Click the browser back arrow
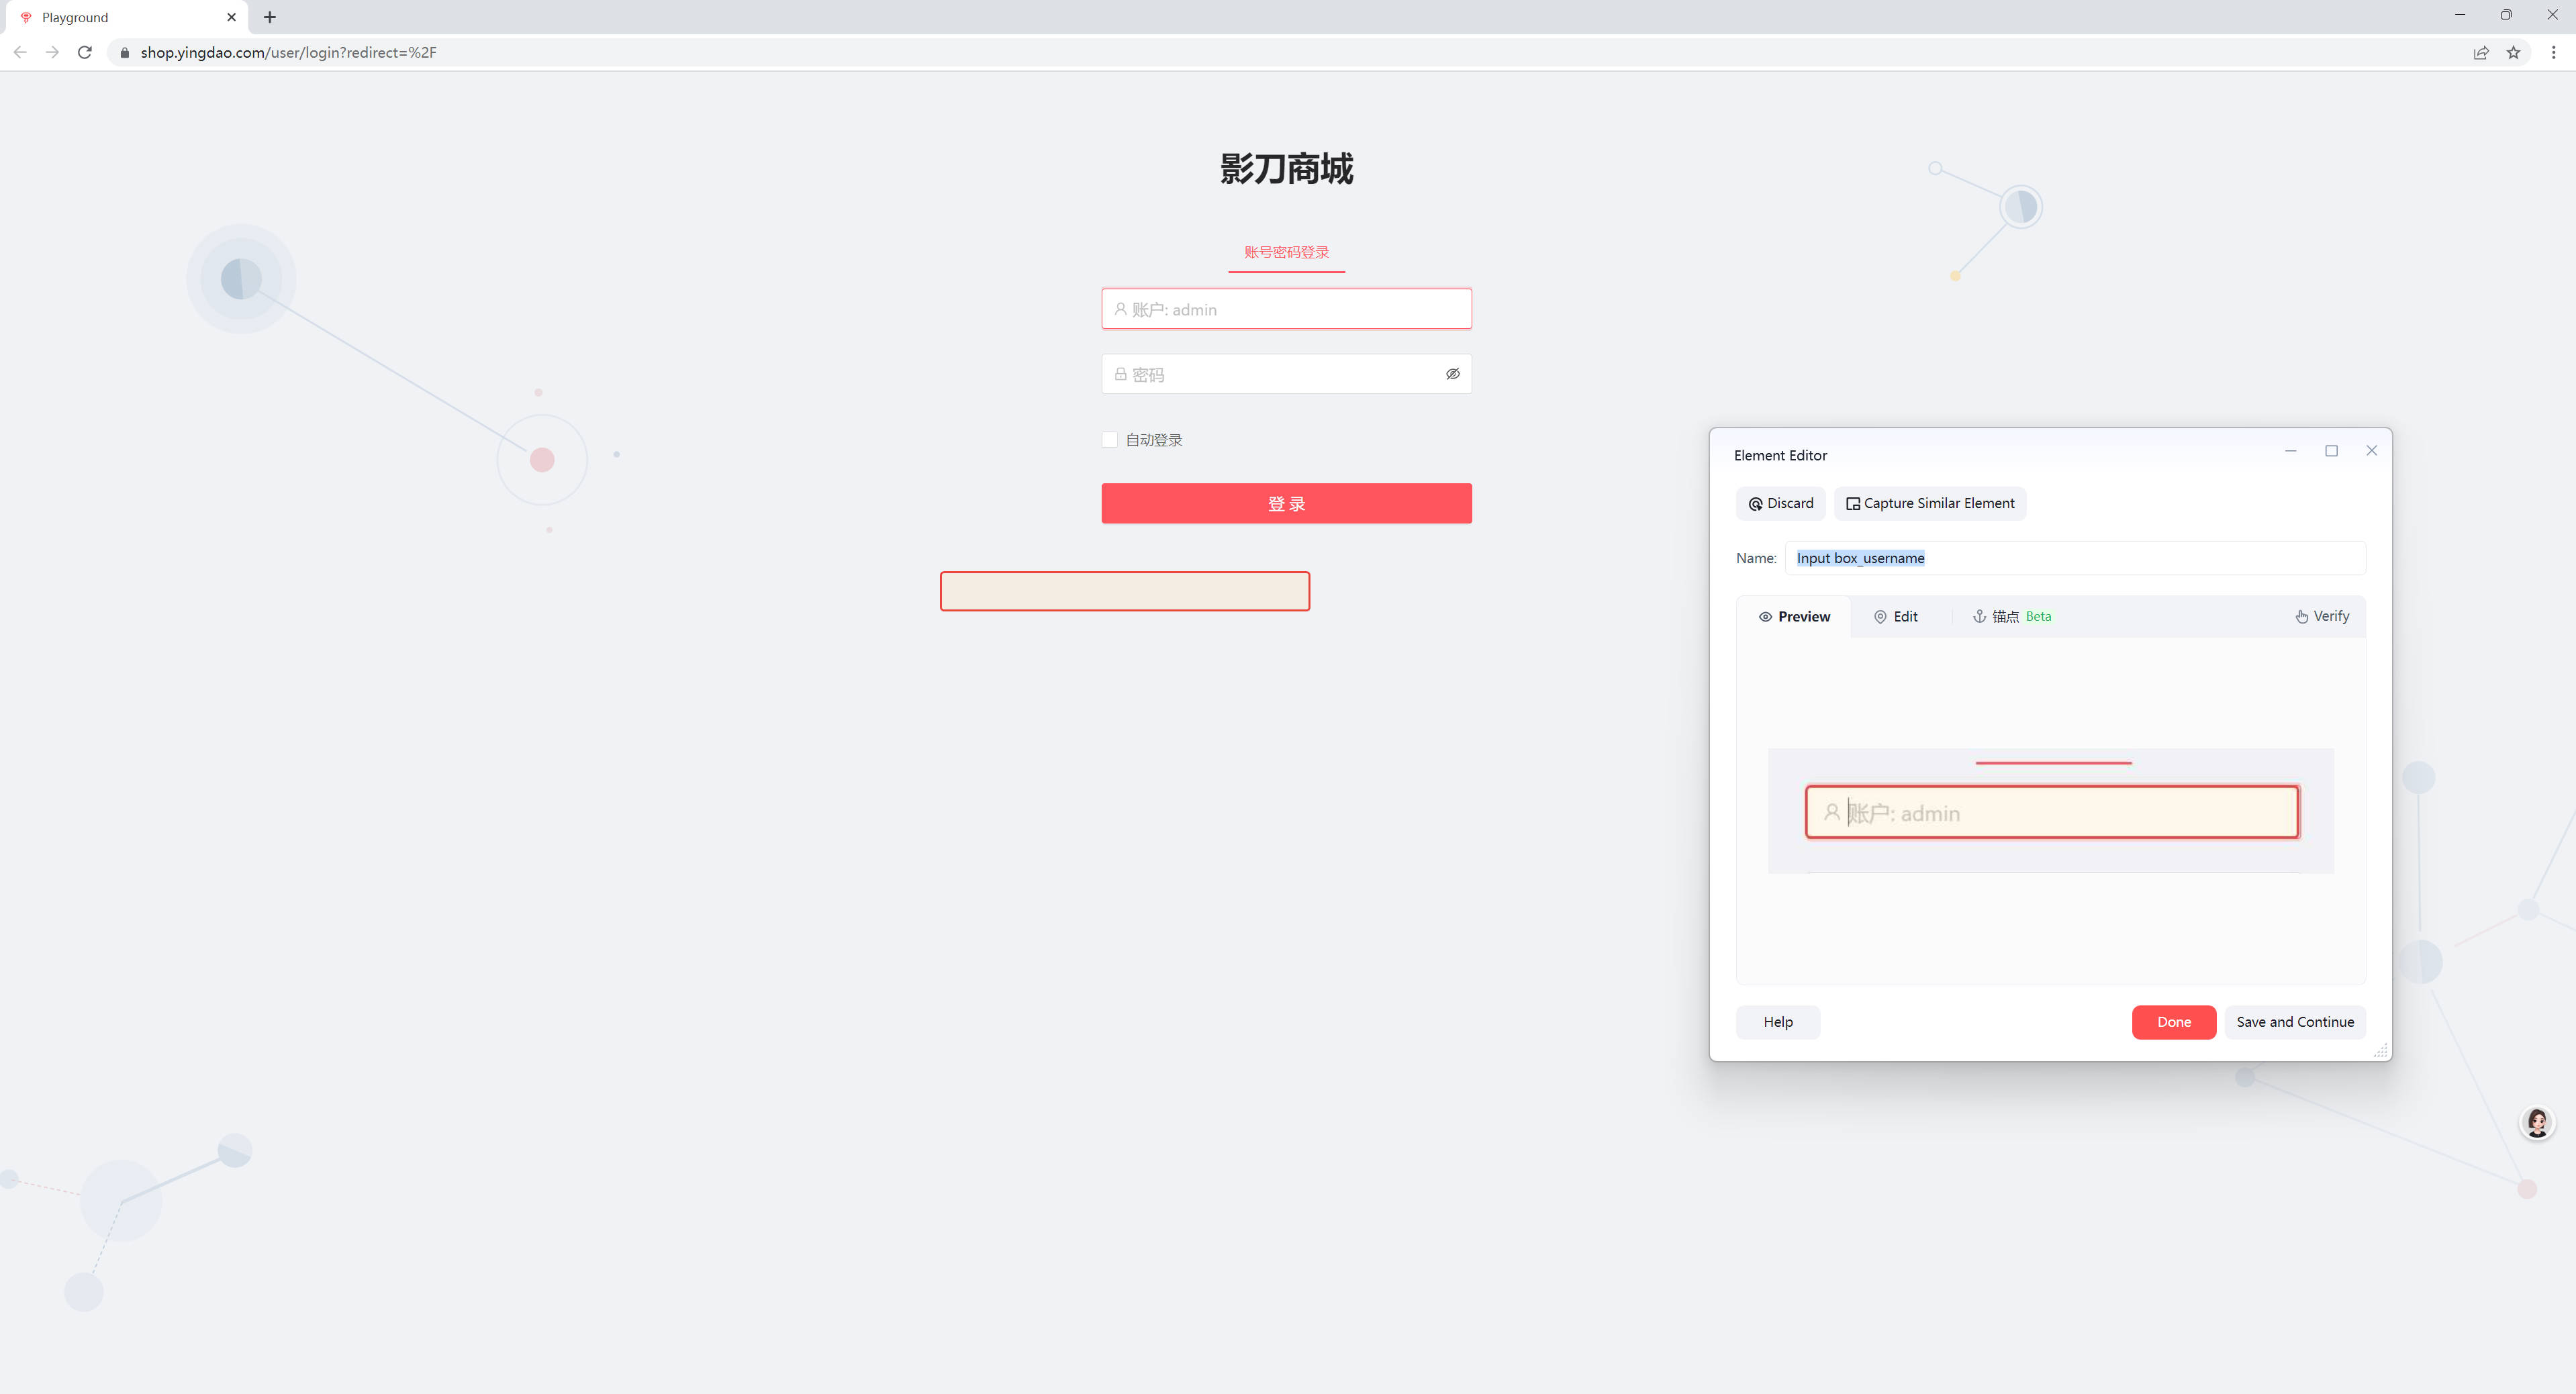Screen dimensions: 2576x1394 pyautogui.click(x=20, y=52)
